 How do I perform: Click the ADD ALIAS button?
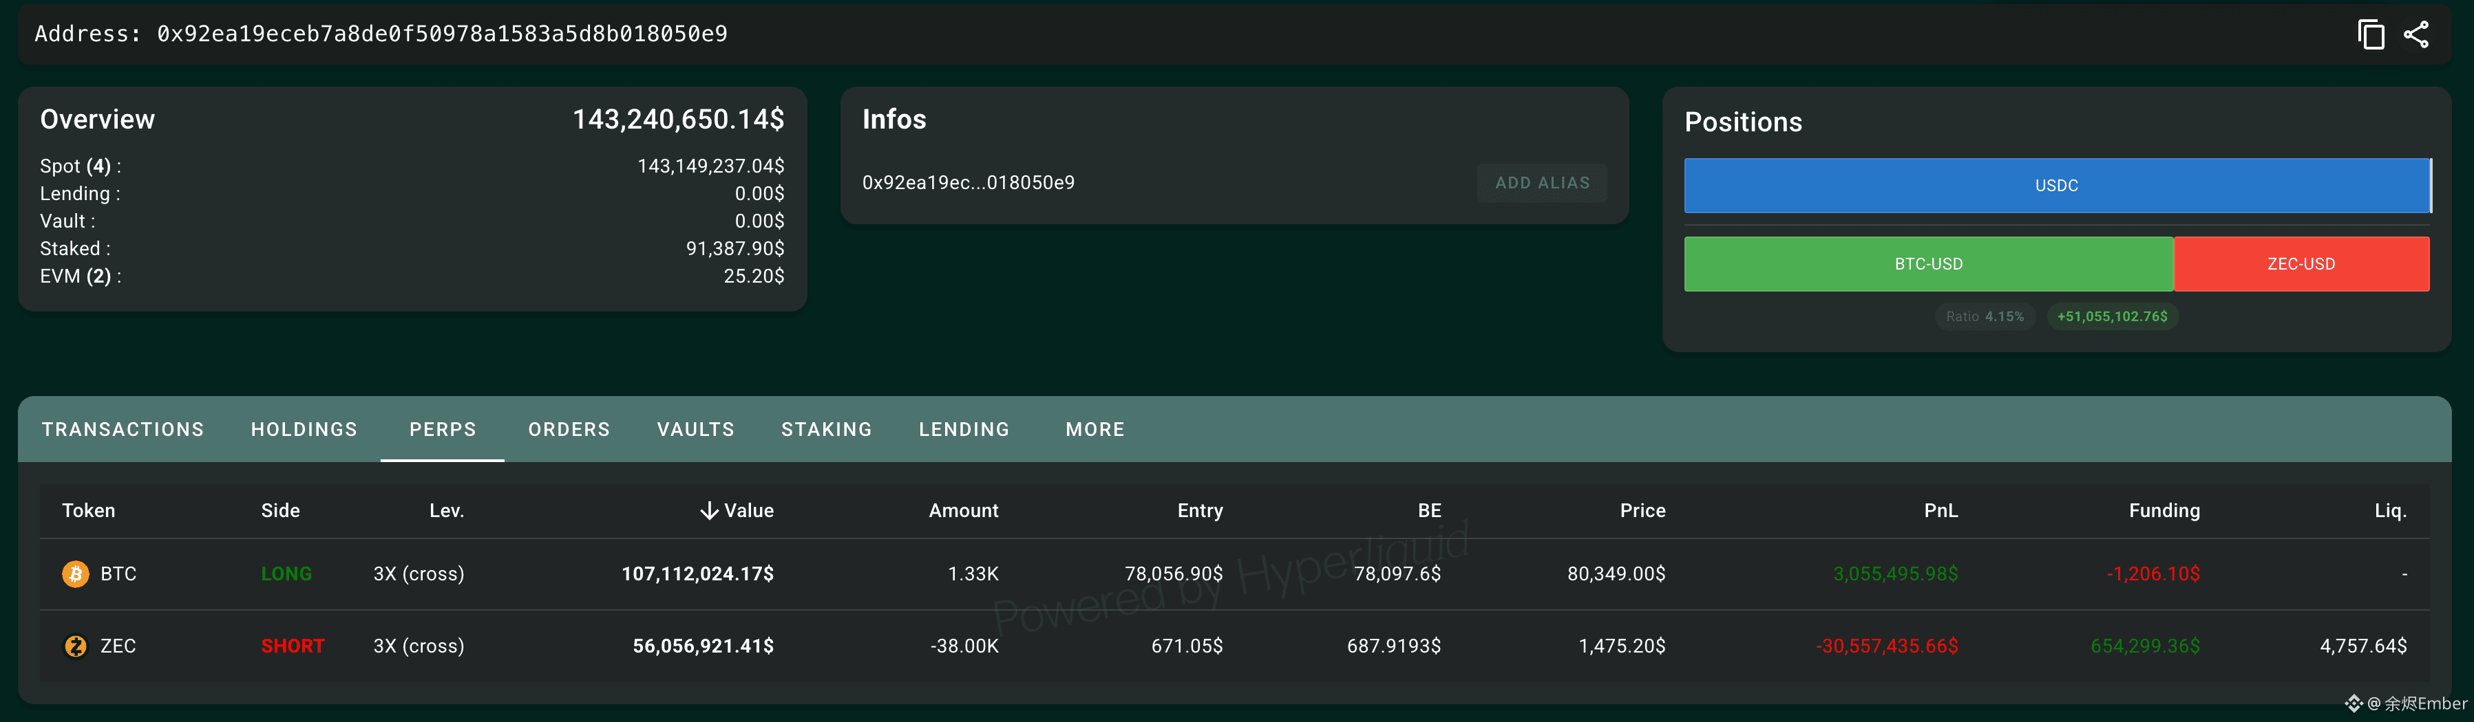click(1543, 183)
